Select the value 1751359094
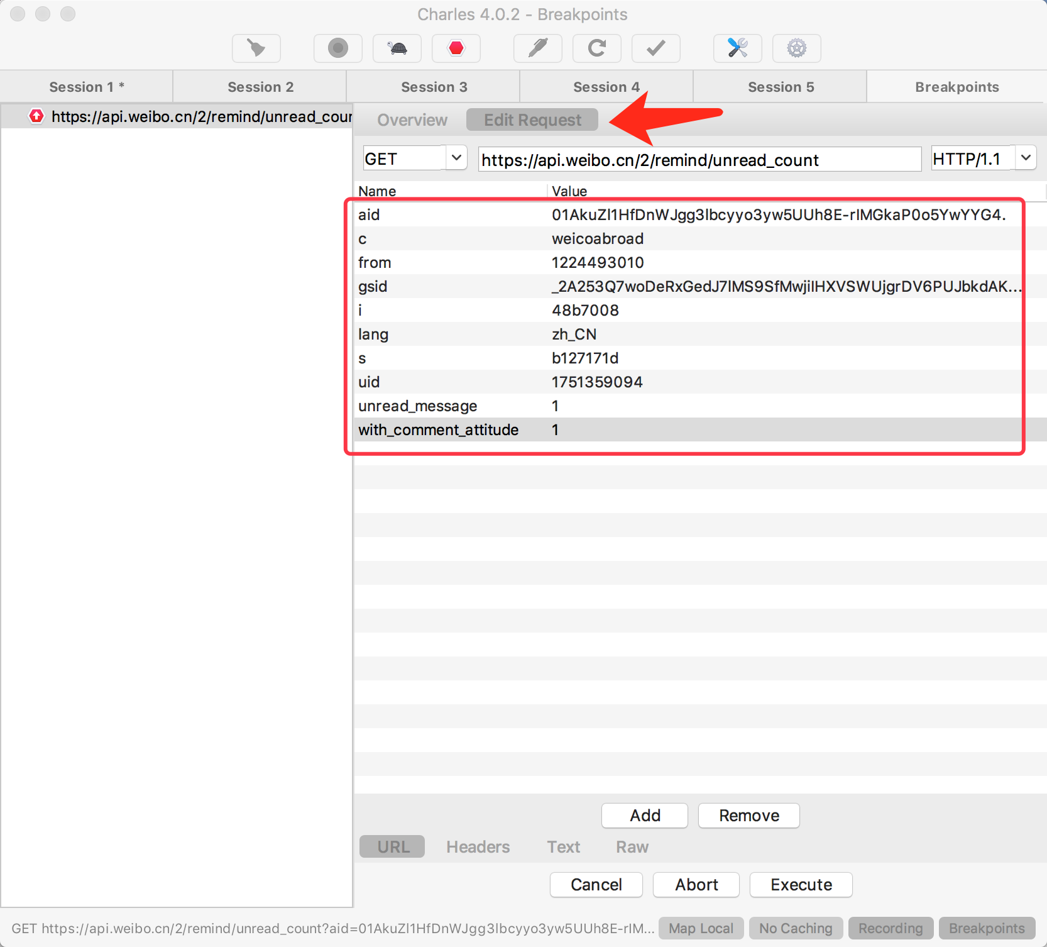 [597, 382]
